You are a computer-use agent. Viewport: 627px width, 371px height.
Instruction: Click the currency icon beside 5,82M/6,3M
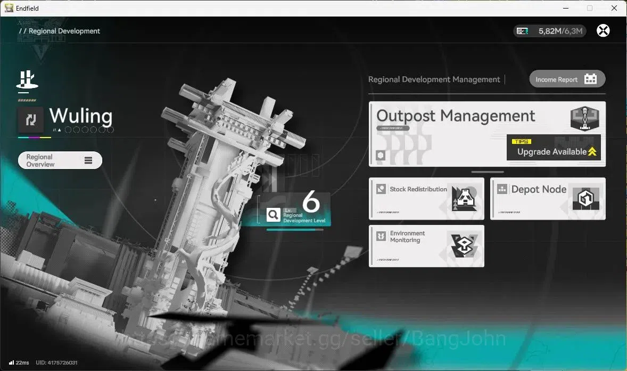522,31
